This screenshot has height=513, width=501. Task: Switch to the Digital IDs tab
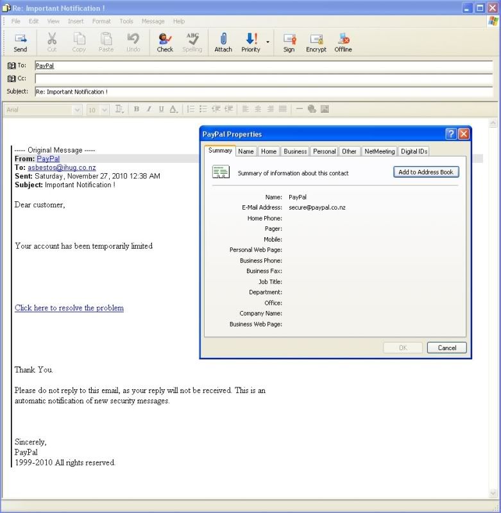414,151
